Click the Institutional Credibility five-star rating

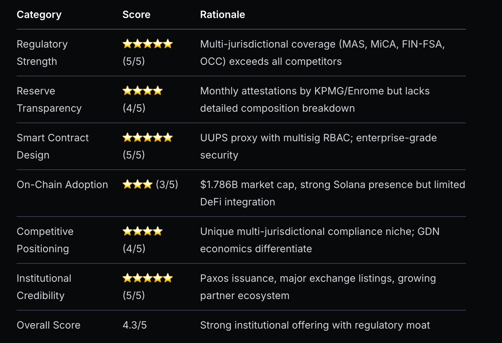[x=148, y=278]
